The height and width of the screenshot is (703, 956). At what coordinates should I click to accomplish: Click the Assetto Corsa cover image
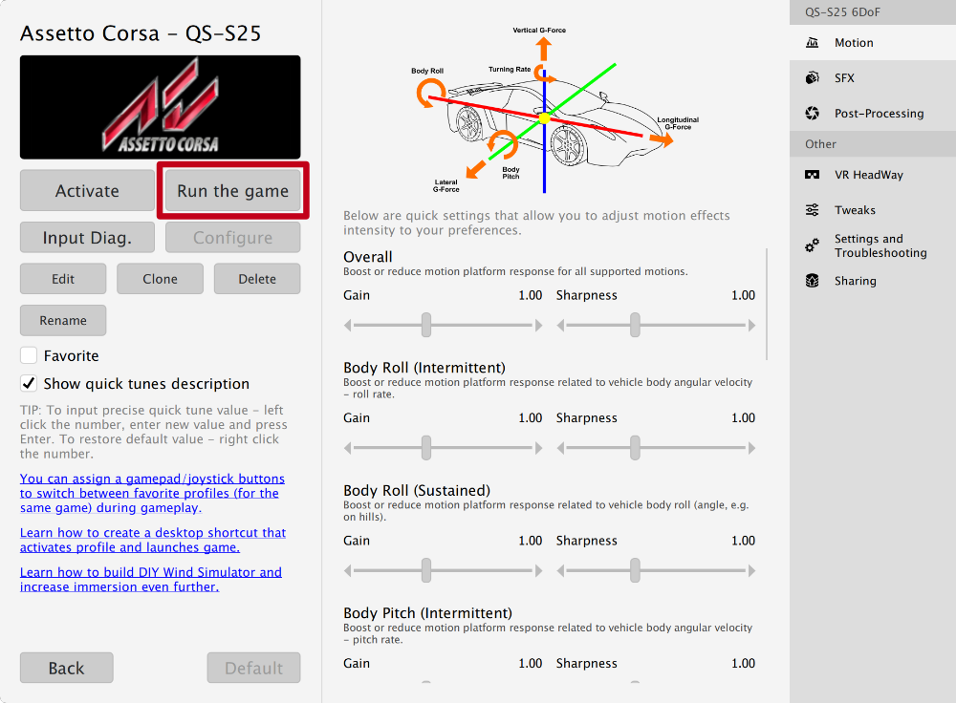(160, 107)
